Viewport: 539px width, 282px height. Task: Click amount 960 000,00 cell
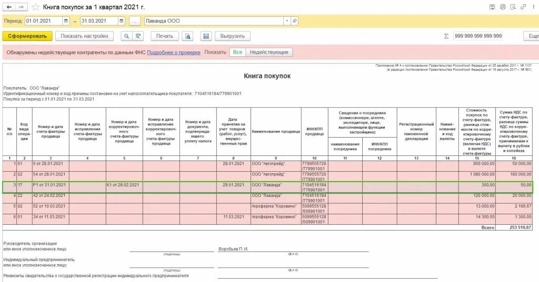(x=477, y=166)
